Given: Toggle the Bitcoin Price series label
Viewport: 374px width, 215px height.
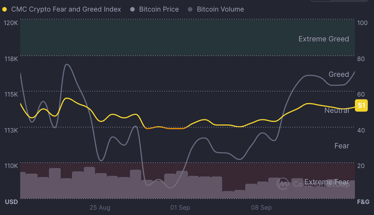Looking at the screenshot, I should [159, 9].
